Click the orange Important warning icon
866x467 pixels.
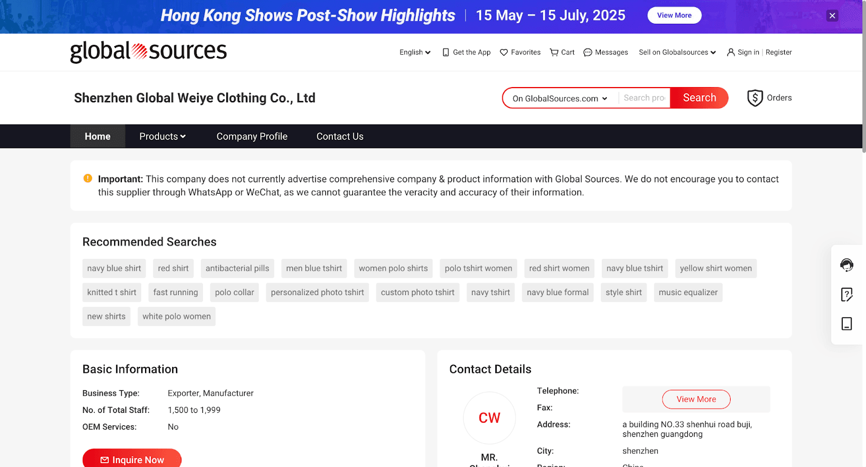pos(88,178)
